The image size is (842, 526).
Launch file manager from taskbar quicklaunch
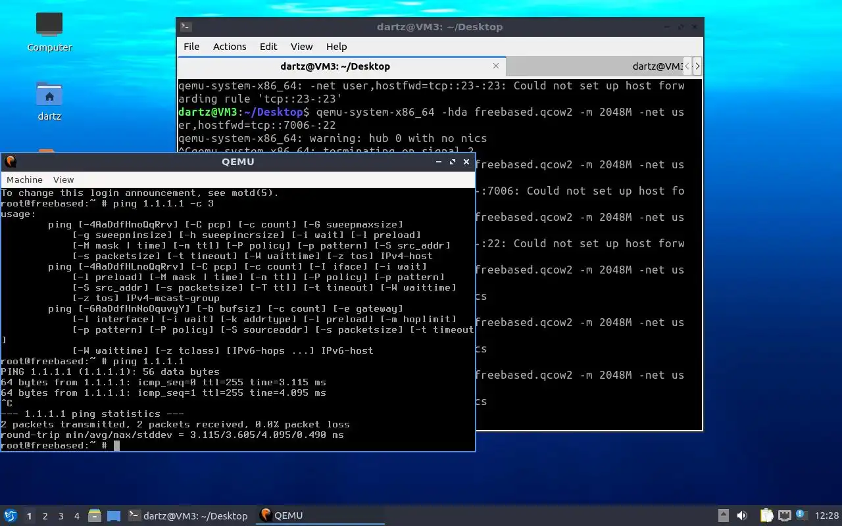tap(95, 515)
